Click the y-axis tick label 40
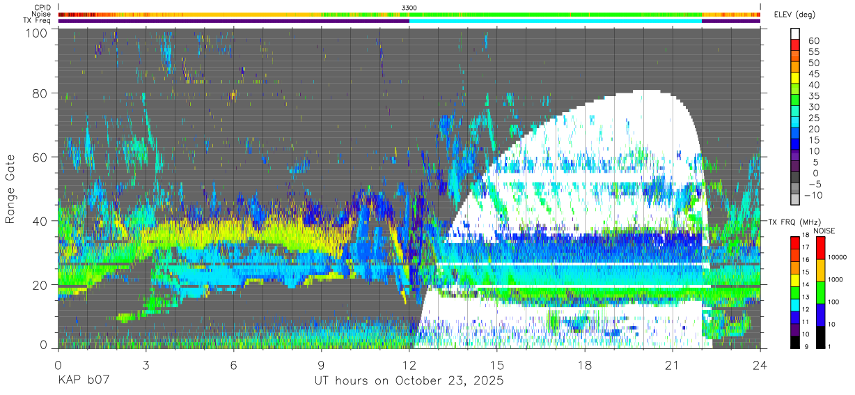Screen dimensions: 855x395 coord(40,221)
